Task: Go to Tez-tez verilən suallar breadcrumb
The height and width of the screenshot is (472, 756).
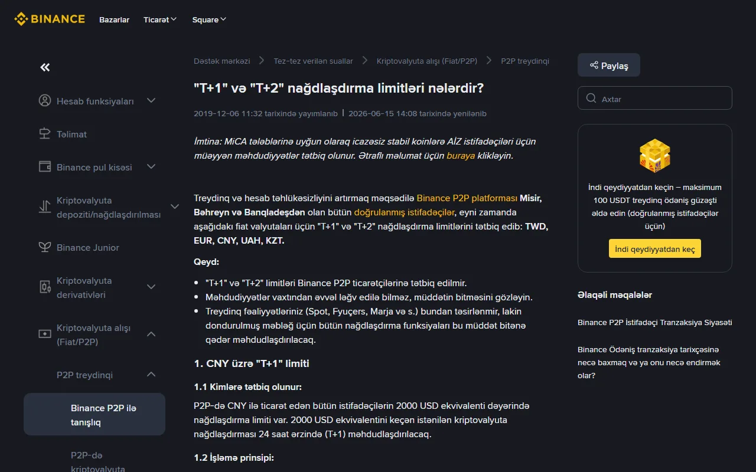Action: [x=313, y=61]
